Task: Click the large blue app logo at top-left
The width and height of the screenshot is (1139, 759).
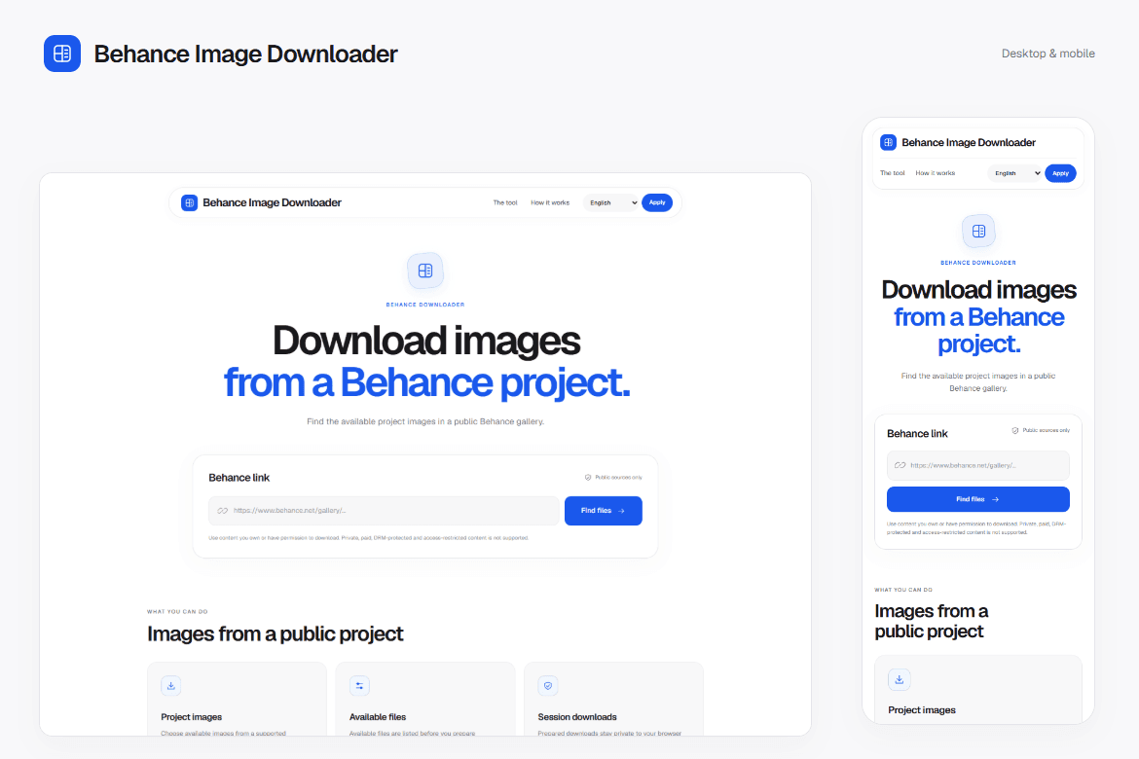Action: click(x=61, y=54)
